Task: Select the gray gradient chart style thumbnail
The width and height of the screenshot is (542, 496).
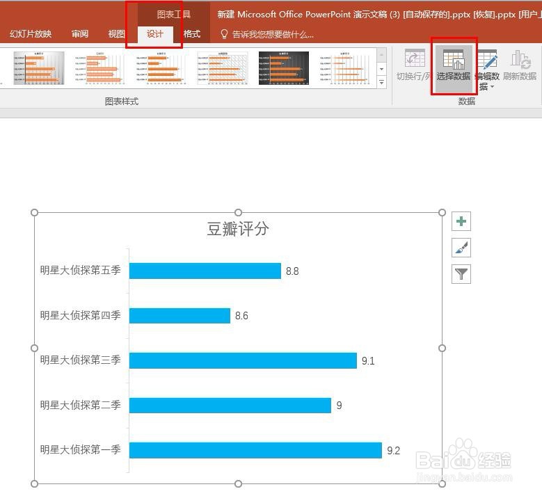Action: click(x=39, y=68)
